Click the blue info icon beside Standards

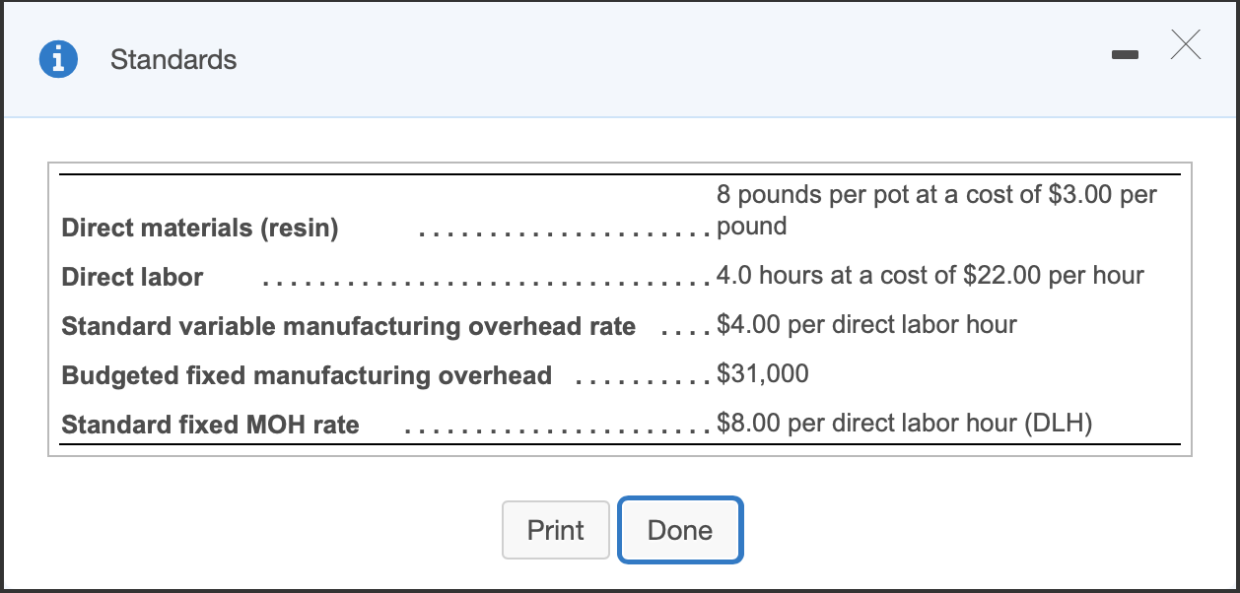coord(58,60)
